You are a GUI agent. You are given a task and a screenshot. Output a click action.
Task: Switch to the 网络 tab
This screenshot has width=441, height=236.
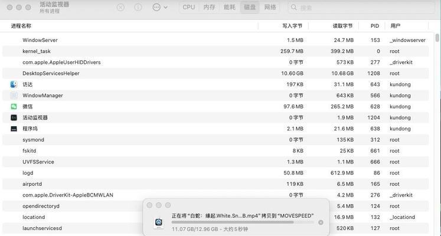[x=270, y=7]
